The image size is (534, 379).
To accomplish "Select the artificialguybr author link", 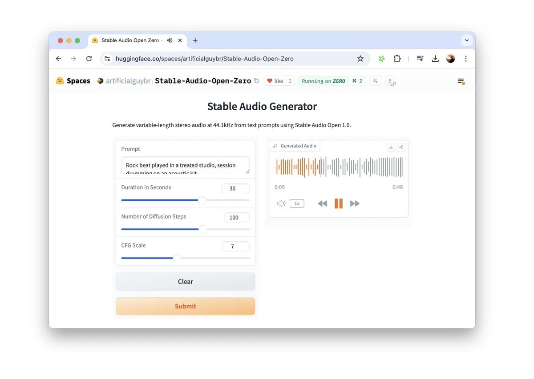I will click(128, 81).
